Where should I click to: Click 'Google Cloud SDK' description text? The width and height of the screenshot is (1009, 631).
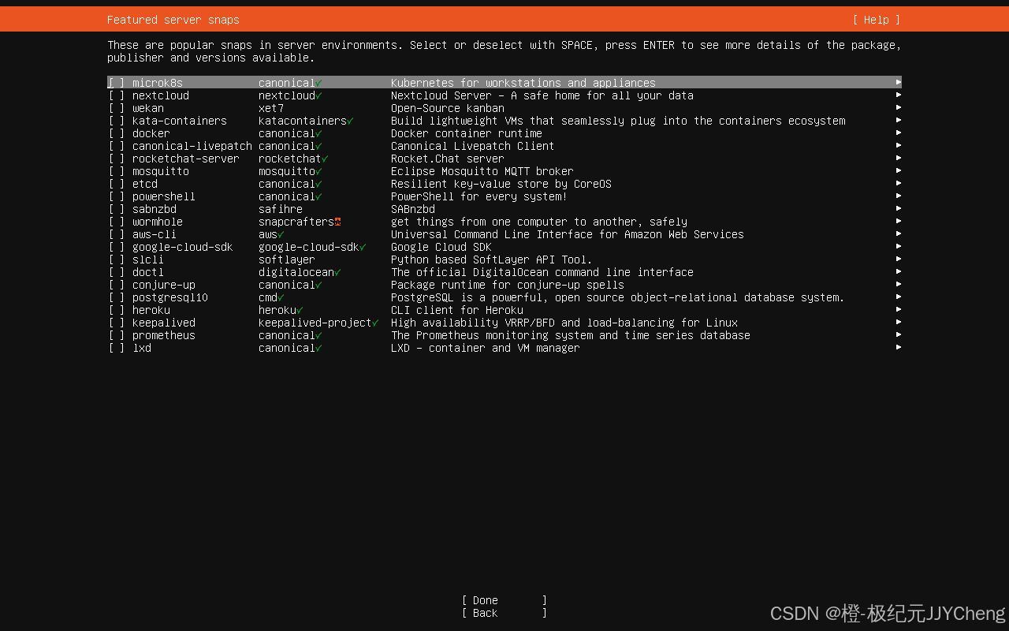(441, 247)
